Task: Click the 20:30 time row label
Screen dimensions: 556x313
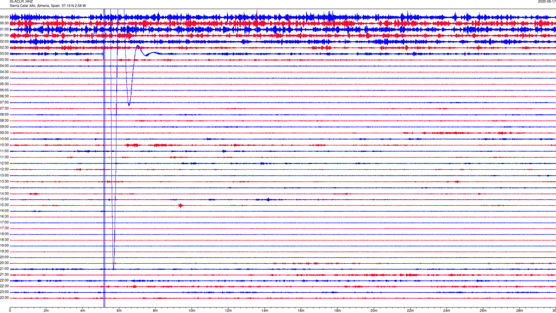Action: click(4, 263)
